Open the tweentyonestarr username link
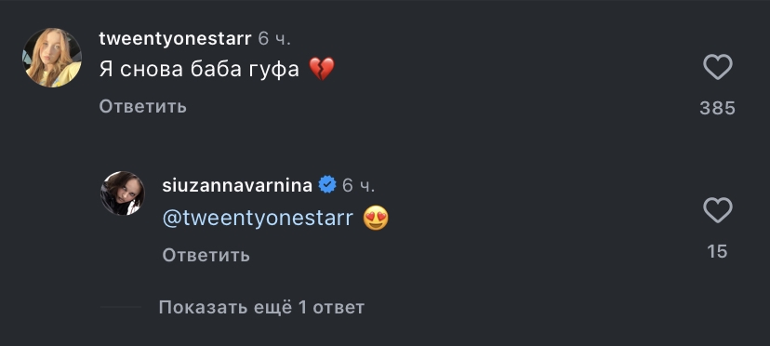The image size is (770, 346). (x=176, y=38)
